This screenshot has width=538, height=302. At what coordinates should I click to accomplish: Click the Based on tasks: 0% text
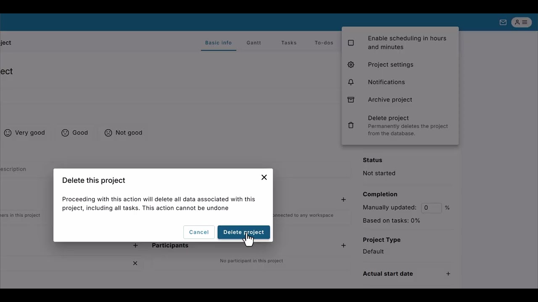(391, 221)
